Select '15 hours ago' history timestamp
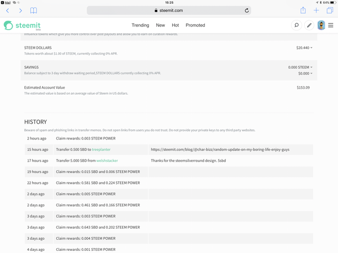This screenshot has height=253, width=338. tap(37, 149)
